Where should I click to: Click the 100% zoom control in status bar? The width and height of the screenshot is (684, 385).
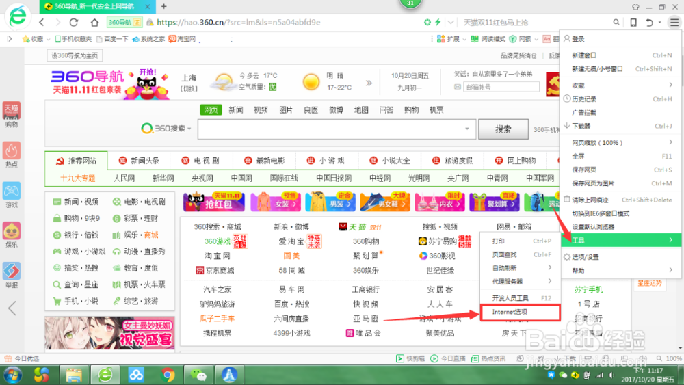[x=670, y=358]
